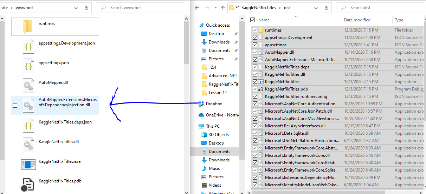Click wwwroot window vertical scrollbar

[187, 42]
